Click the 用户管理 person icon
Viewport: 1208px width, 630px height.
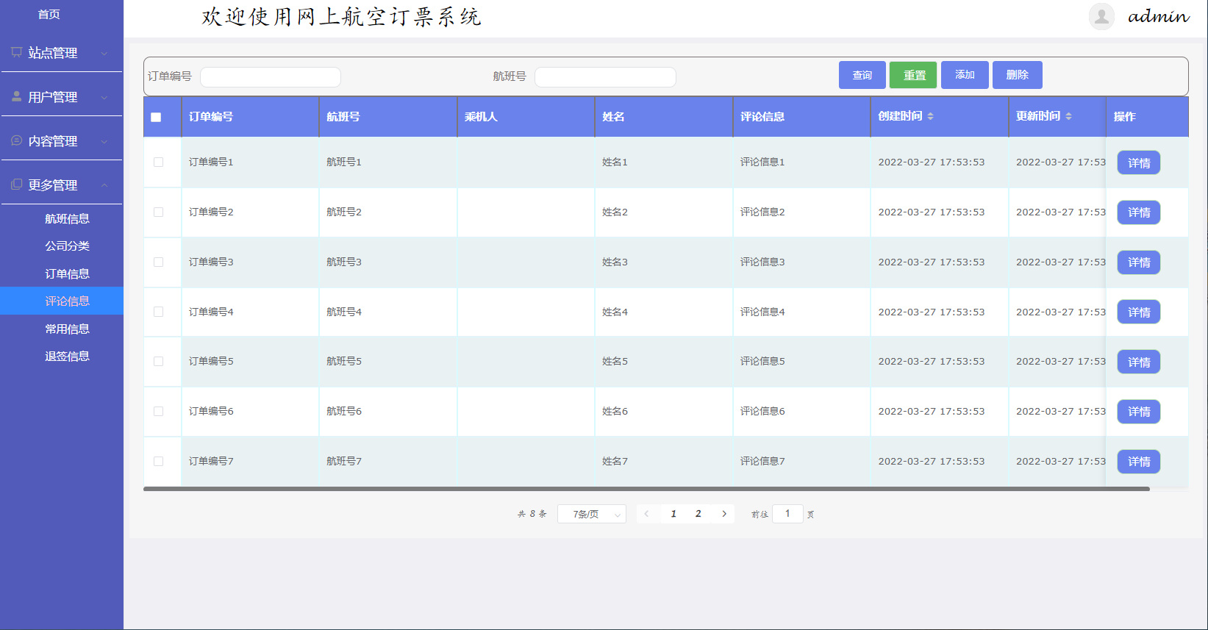[x=16, y=96]
